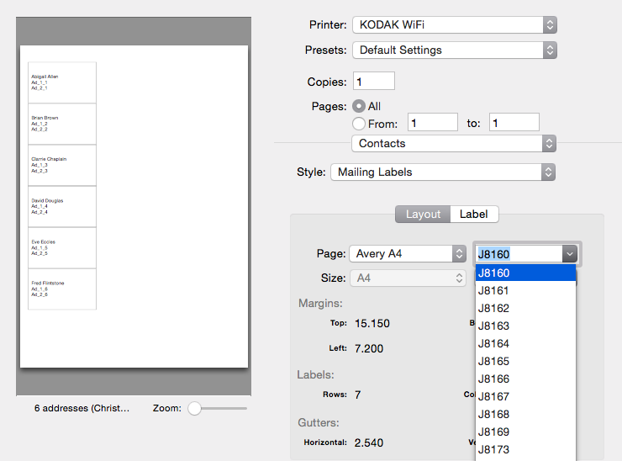Select the From pages radio button

pyautogui.click(x=359, y=124)
